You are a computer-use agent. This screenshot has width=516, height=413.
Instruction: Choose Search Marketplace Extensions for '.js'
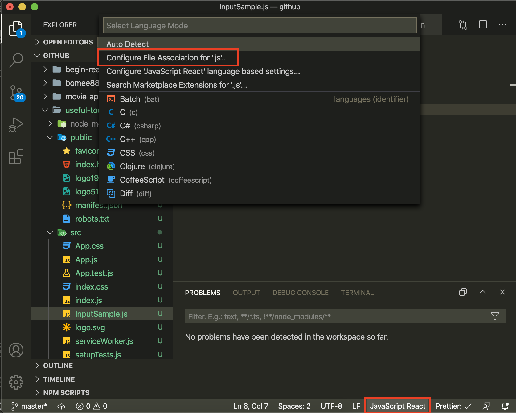tap(260, 85)
